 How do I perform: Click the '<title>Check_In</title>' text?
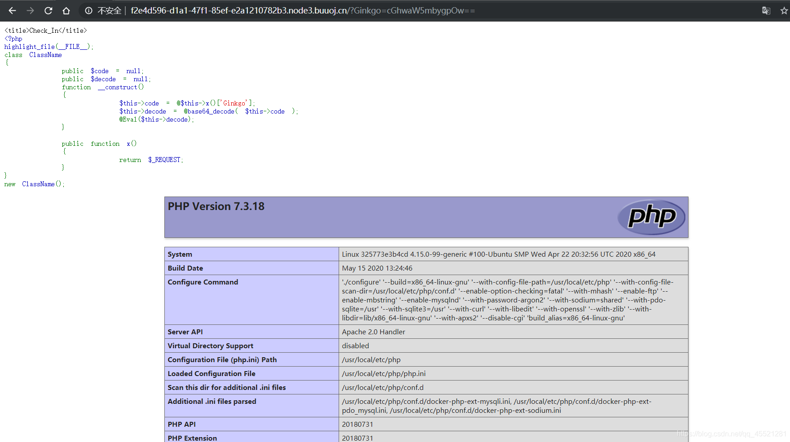coord(46,31)
